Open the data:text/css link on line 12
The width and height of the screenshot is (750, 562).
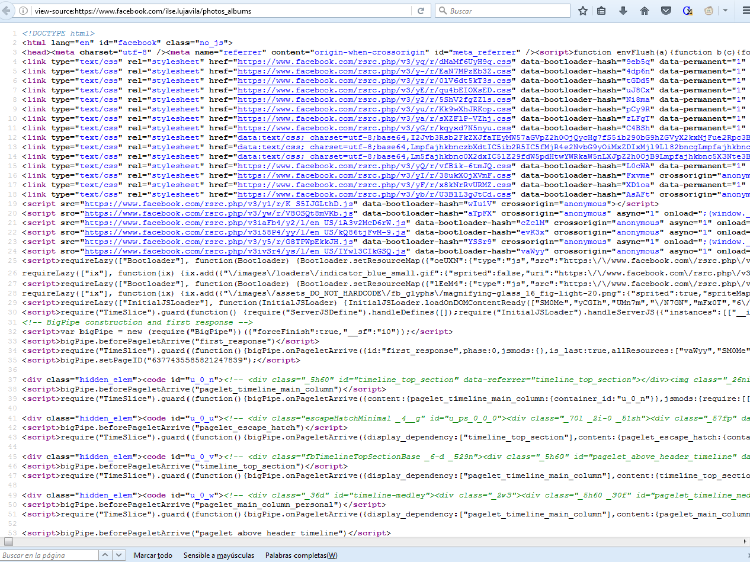pyautogui.click(x=493, y=137)
